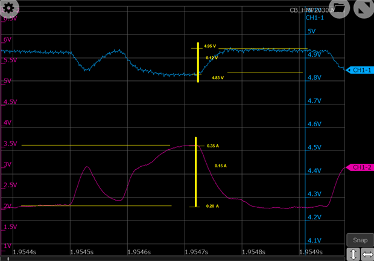Click the magenta 2.5V axis label
Screen dimensions: 374x261
point(10,185)
